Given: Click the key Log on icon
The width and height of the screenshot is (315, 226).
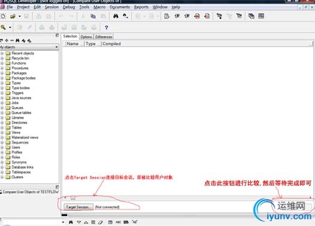Looking at the screenshot, I should [x=3, y=27].
